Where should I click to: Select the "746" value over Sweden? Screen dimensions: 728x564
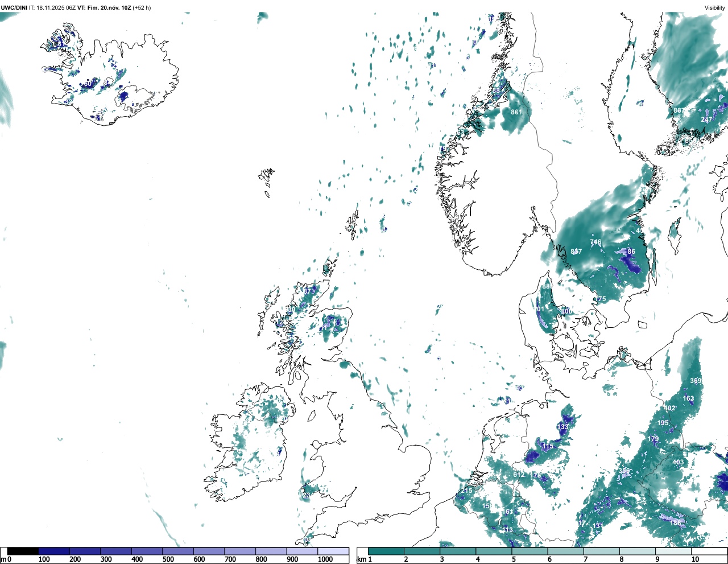pyautogui.click(x=595, y=242)
